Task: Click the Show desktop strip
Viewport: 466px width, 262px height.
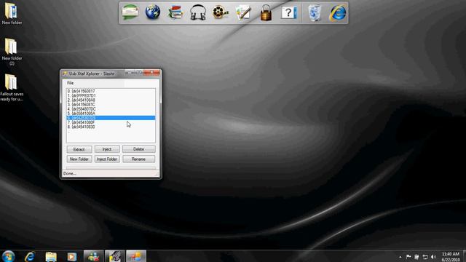Action: [465, 256]
